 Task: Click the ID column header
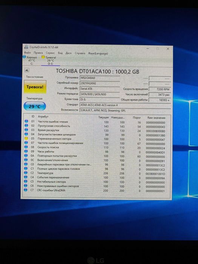click(33, 116)
